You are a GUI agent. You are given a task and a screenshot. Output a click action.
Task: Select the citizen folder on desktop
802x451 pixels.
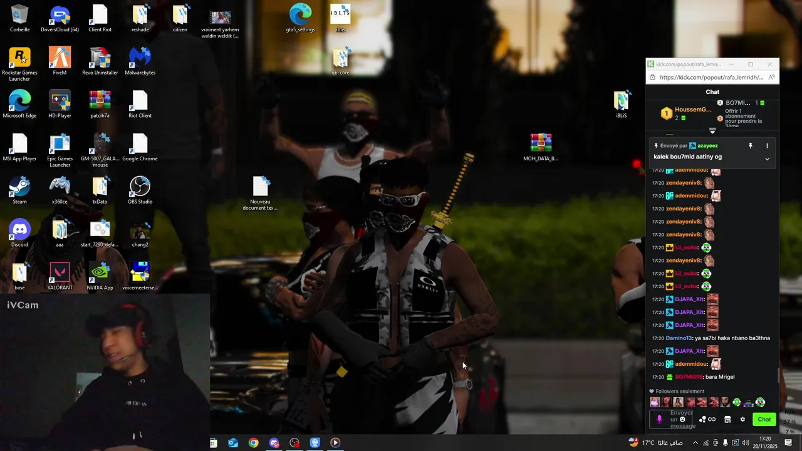pos(180,18)
